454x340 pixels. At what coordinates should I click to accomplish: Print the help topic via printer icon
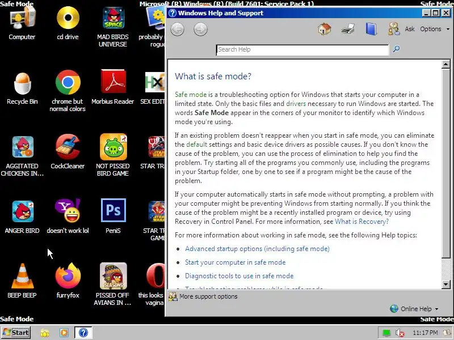tap(348, 29)
